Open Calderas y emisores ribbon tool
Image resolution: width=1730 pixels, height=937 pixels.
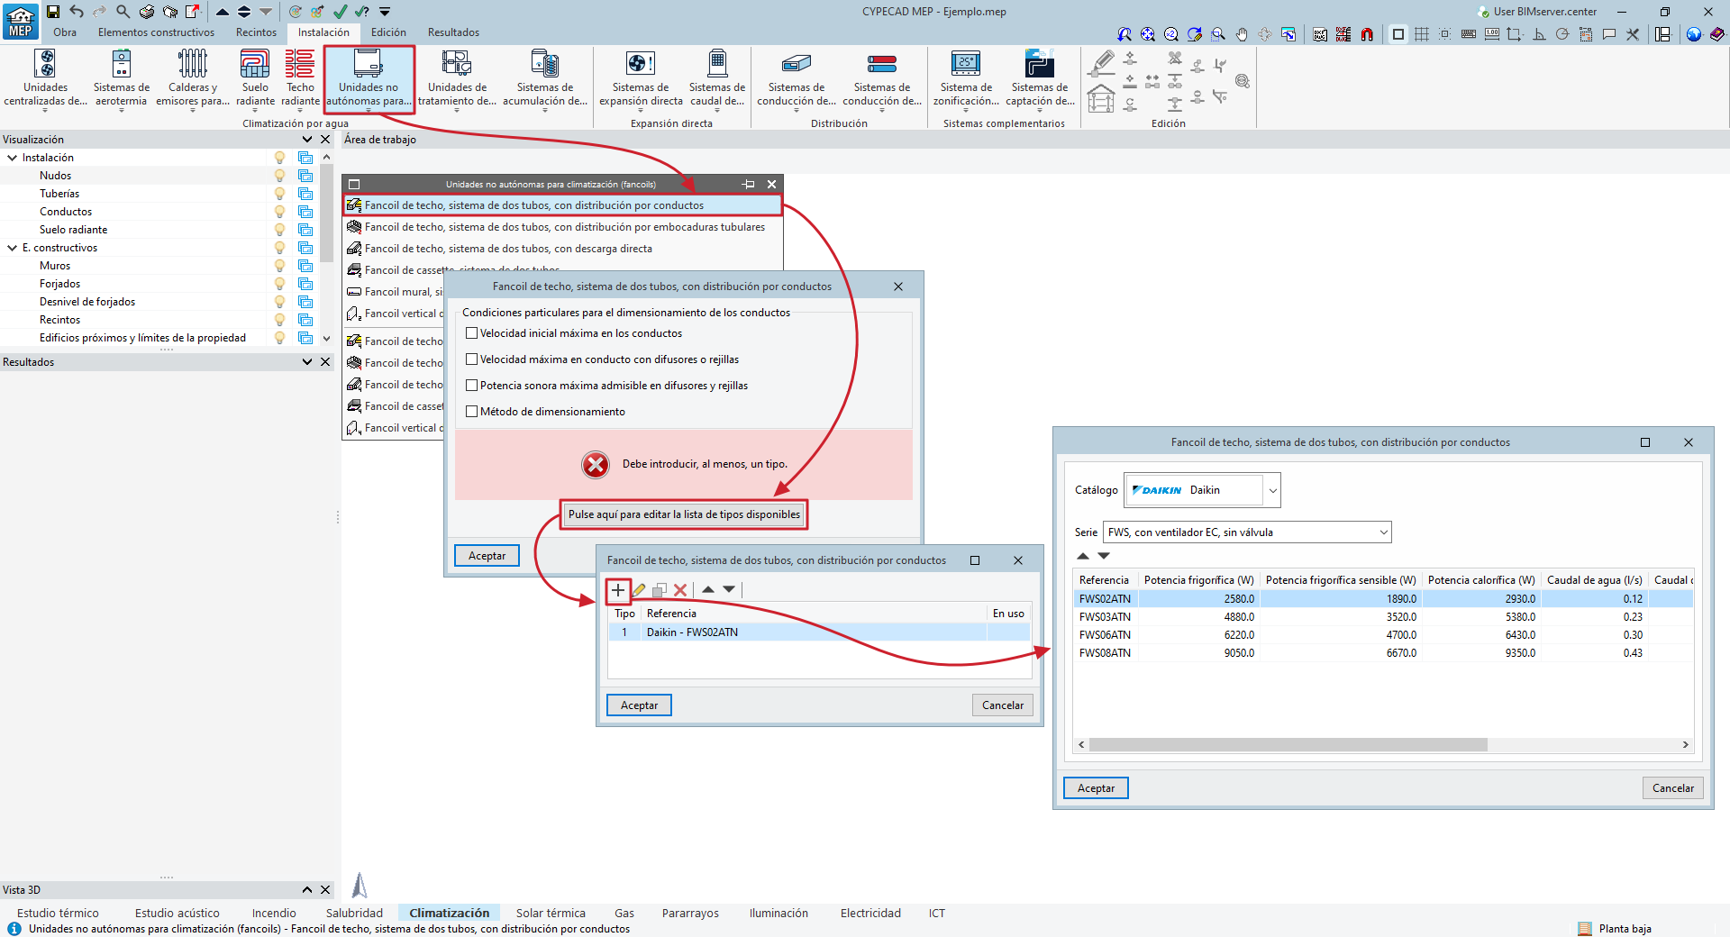tap(193, 78)
